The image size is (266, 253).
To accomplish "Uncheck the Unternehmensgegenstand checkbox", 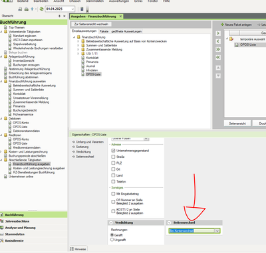I will (x=113, y=151).
